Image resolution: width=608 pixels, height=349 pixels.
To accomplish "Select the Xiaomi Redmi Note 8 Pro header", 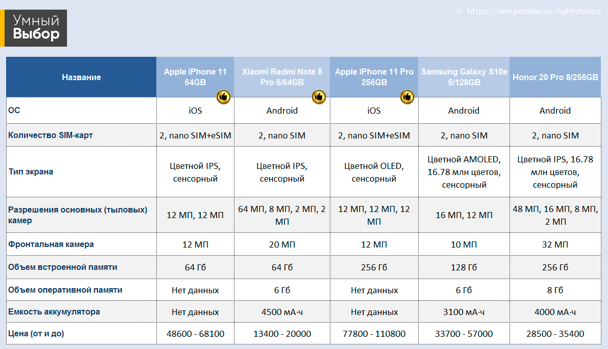I will (282, 77).
